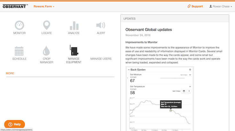Screen dimensions: 235x131
Task: Open the Schedule calendar icon
Action: click(20, 51)
